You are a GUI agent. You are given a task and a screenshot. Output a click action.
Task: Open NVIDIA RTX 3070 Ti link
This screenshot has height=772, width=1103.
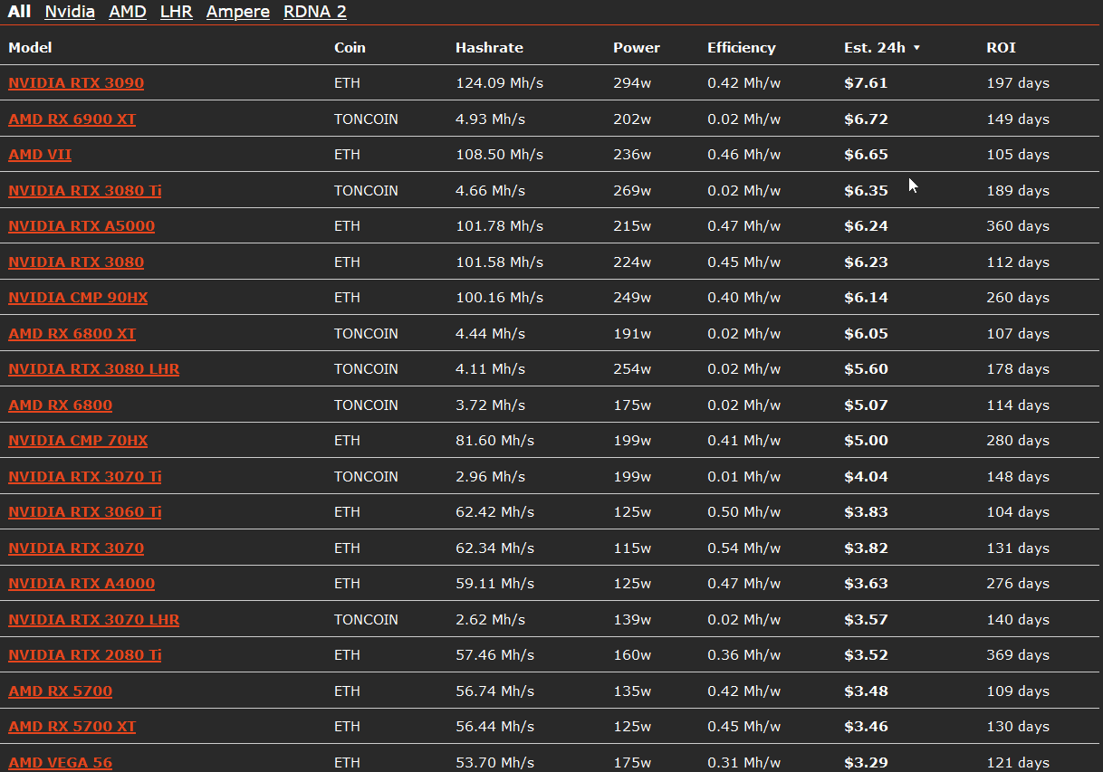85,476
